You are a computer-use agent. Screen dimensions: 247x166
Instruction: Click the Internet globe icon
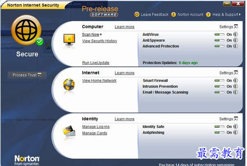point(69,84)
